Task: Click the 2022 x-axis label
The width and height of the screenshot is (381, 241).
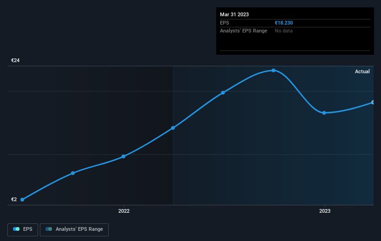Action: click(124, 211)
